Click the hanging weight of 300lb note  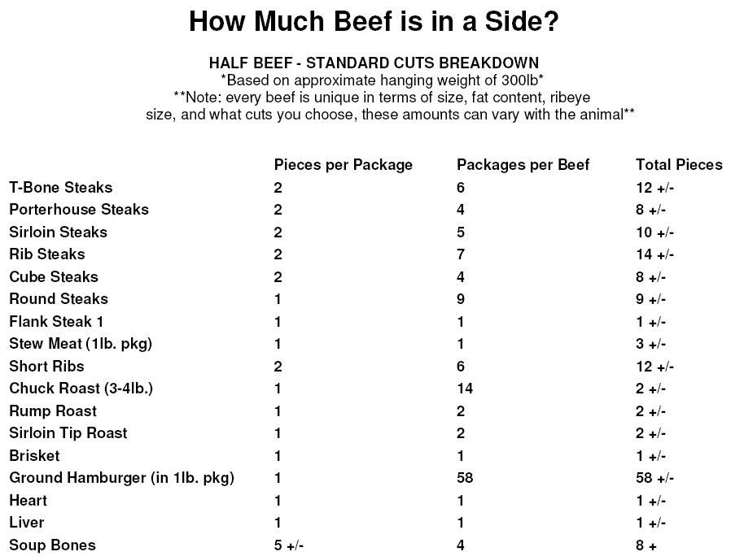coord(382,80)
